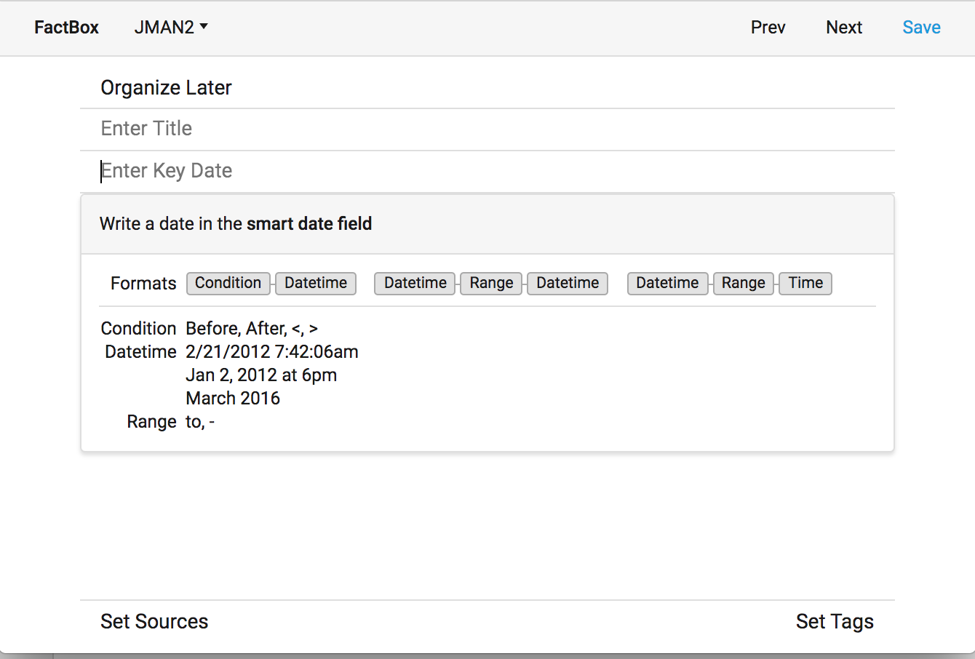Select the Organize Later field
The width and height of the screenshot is (975, 659).
point(166,88)
